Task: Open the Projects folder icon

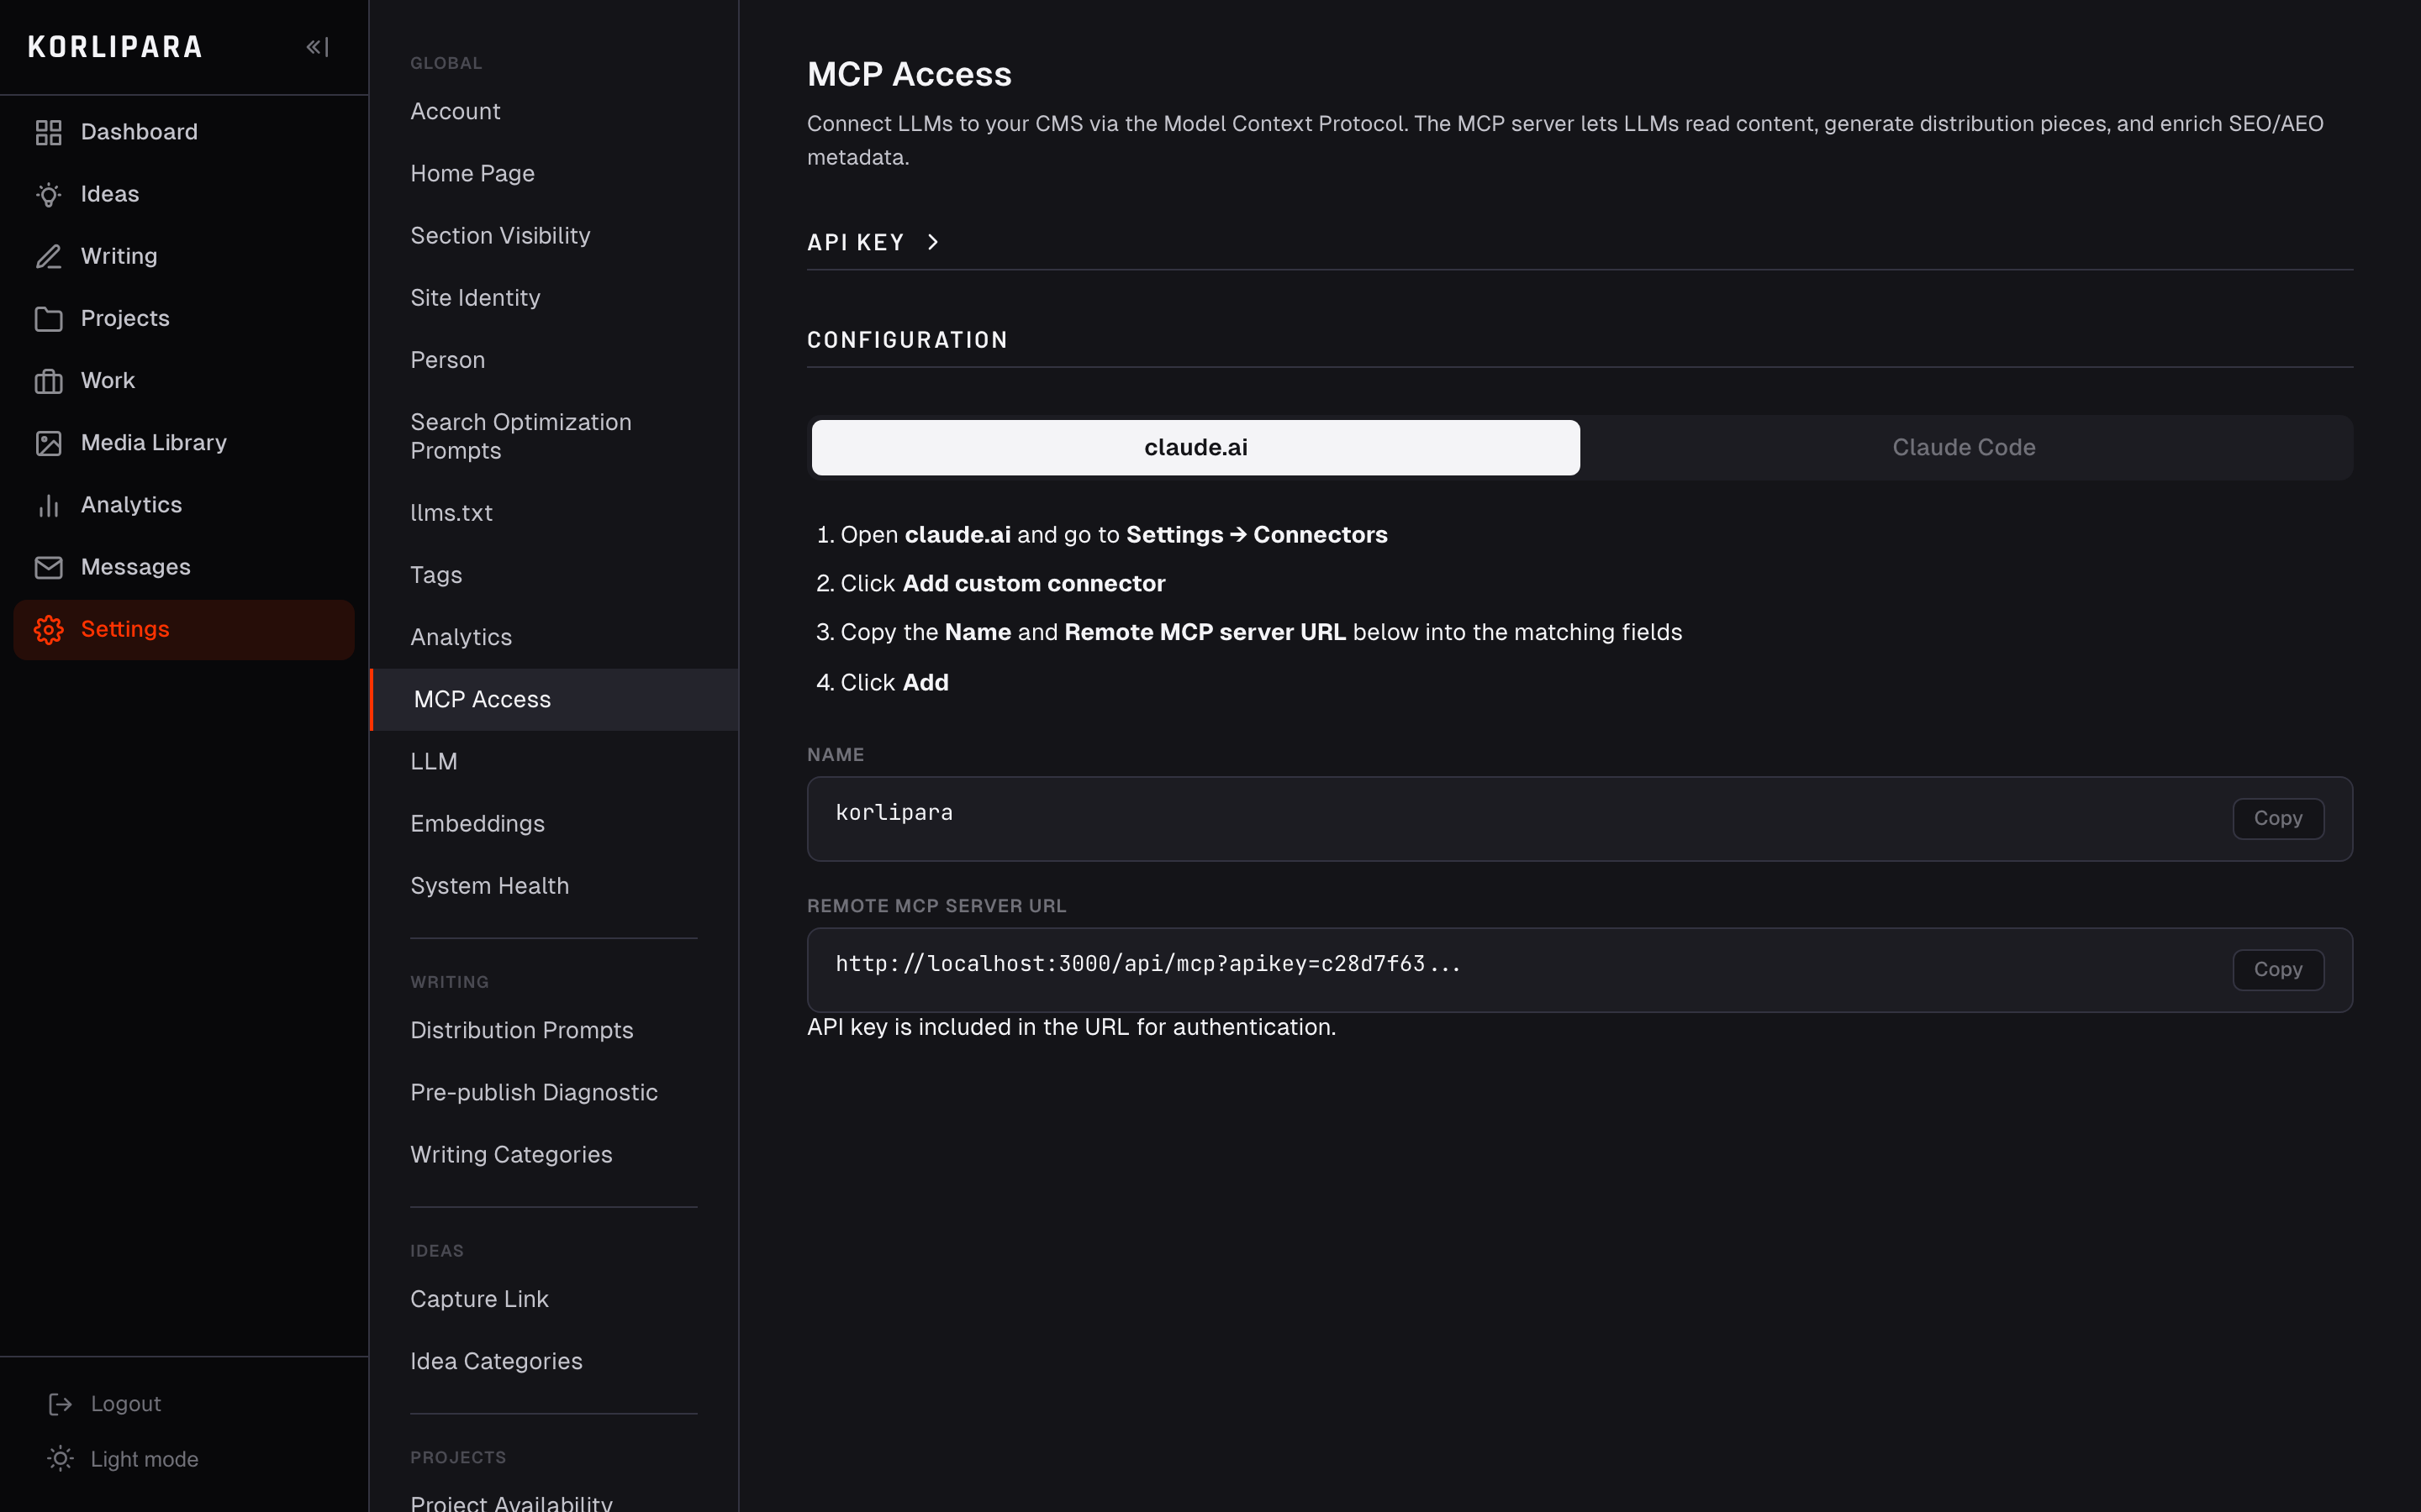Action: 48,318
